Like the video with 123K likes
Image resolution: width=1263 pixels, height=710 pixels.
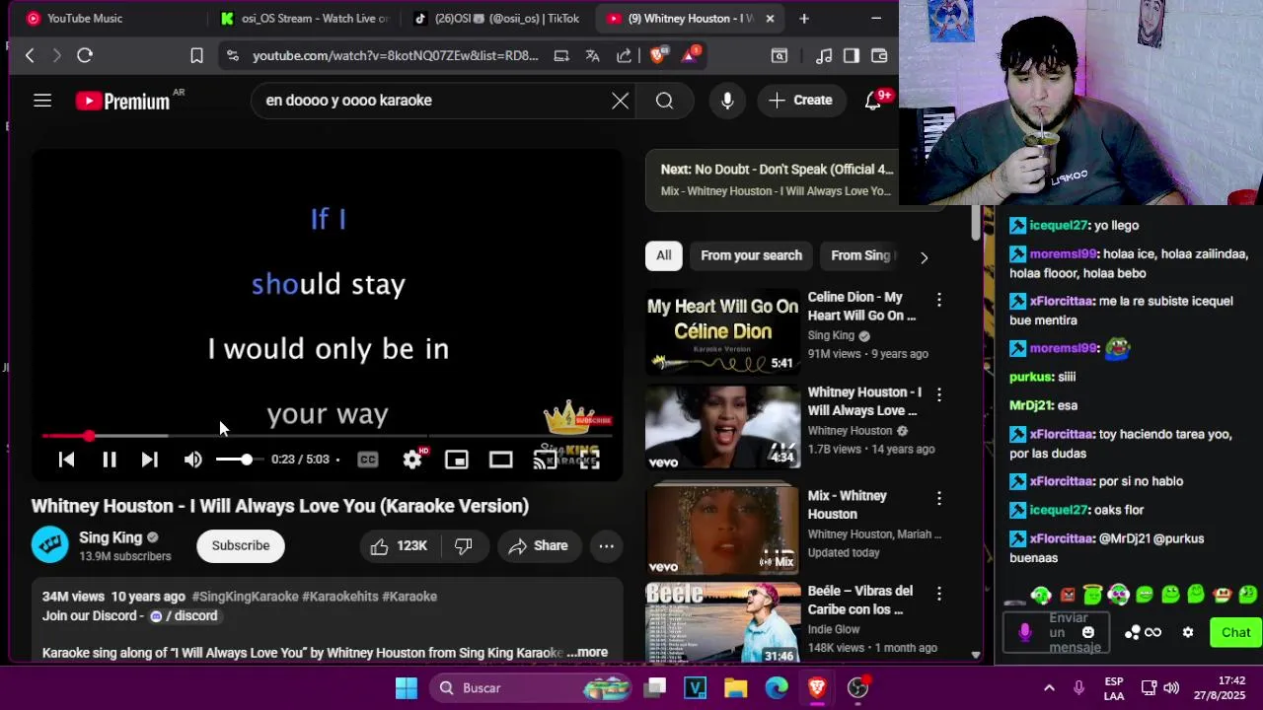click(399, 546)
